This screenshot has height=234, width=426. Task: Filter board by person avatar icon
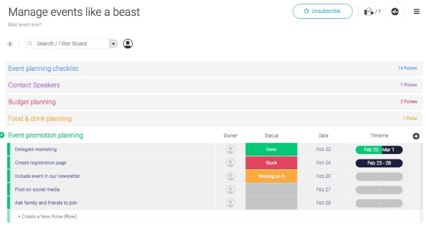coord(128,43)
